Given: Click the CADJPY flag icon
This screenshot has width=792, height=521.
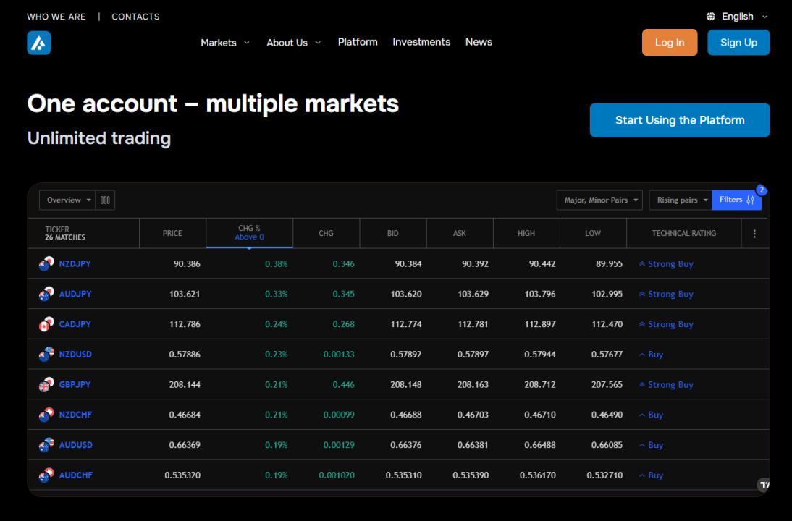Looking at the screenshot, I should tap(46, 325).
